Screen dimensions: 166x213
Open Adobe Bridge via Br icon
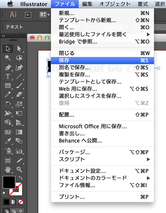click(x=28, y=15)
